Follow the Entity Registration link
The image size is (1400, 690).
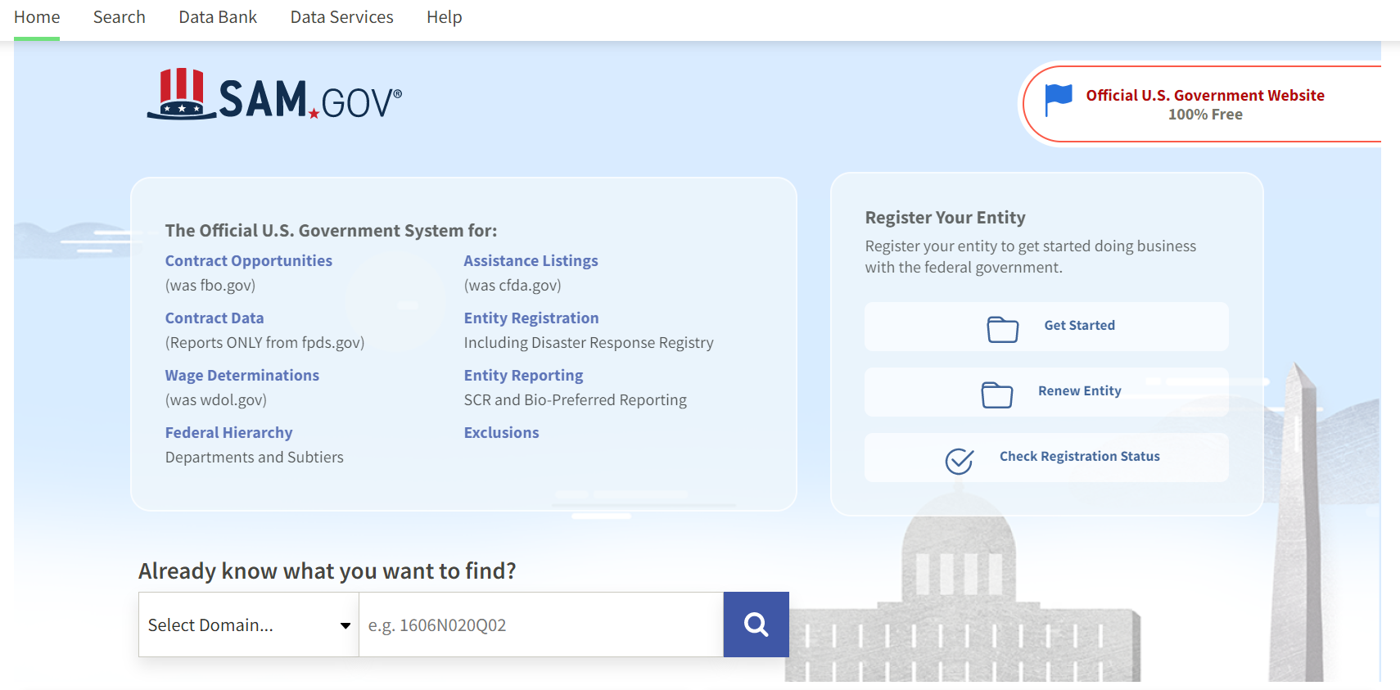tap(531, 318)
